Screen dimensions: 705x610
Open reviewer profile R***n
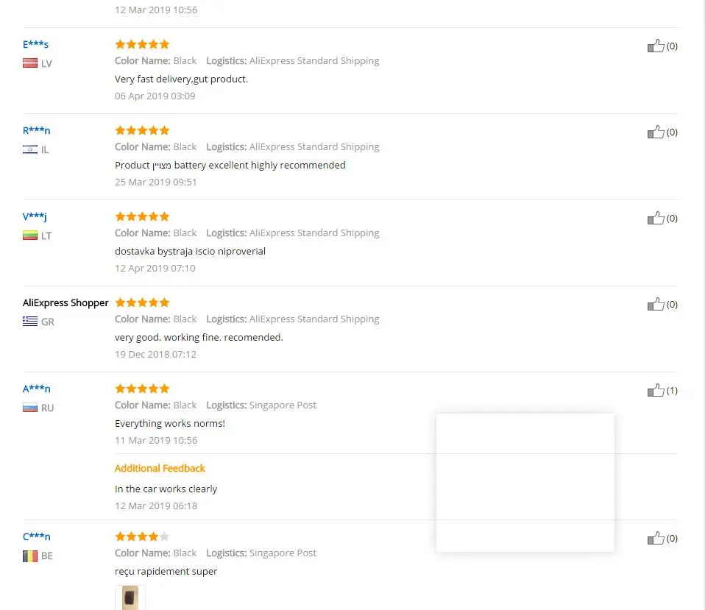coord(37,130)
